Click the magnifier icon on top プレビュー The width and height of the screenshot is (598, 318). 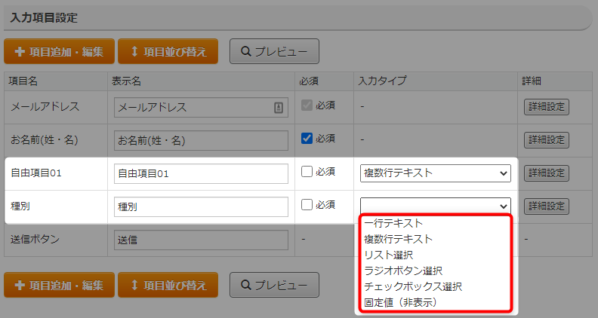pos(246,51)
